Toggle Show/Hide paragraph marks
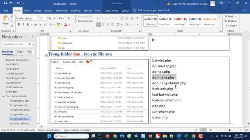Screen dimensions: 250x140 [x=137, y=18]
